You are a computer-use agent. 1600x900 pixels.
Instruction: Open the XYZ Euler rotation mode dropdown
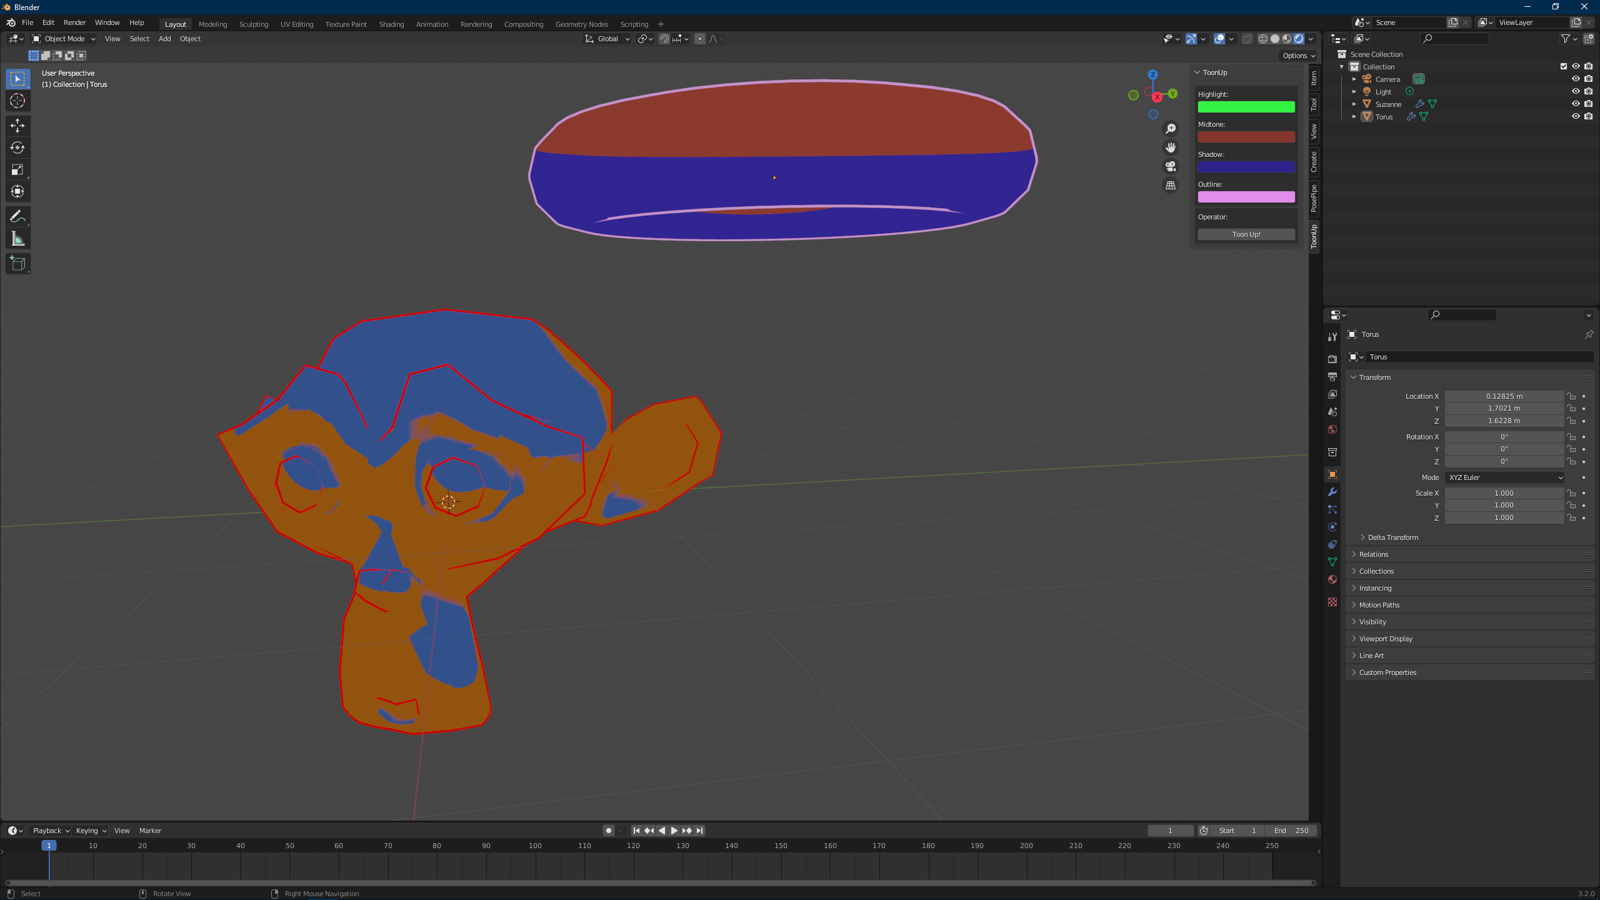1504,477
